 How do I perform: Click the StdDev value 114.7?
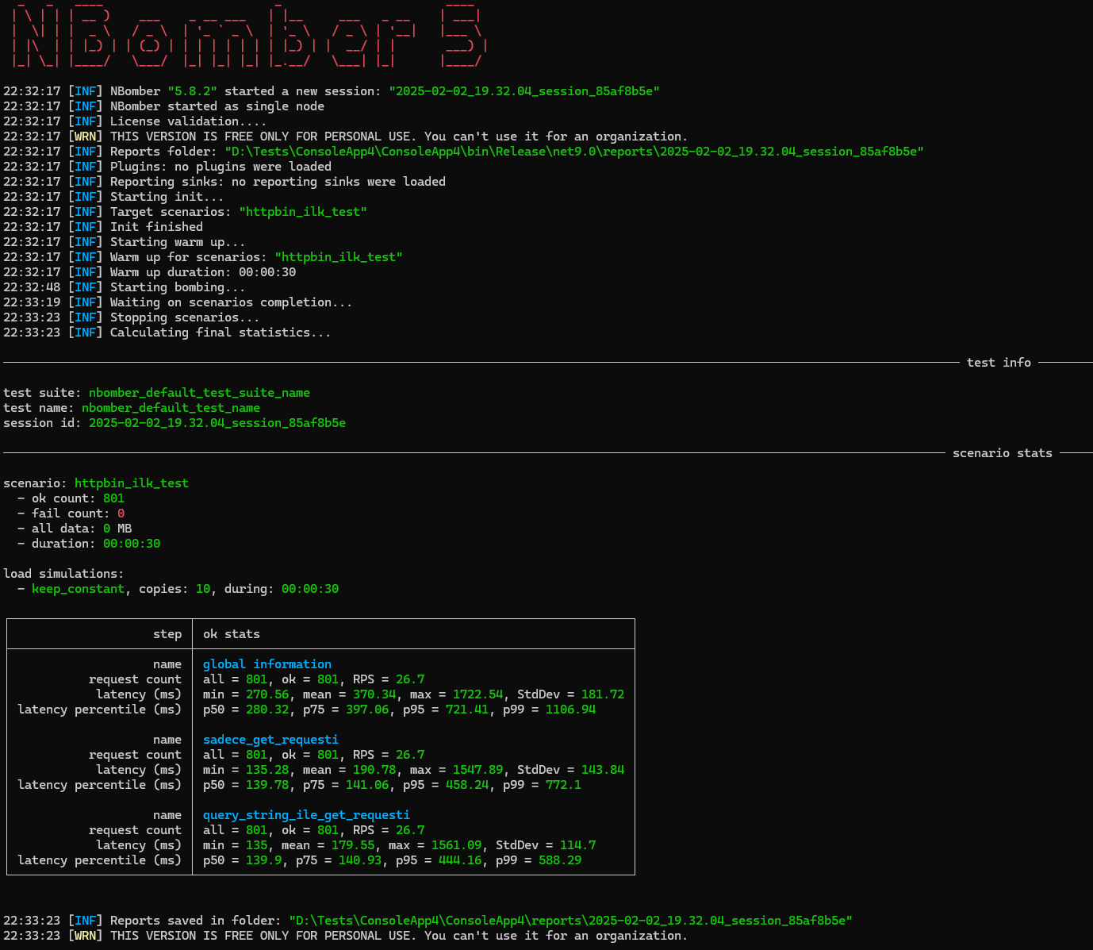pos(577,845)
